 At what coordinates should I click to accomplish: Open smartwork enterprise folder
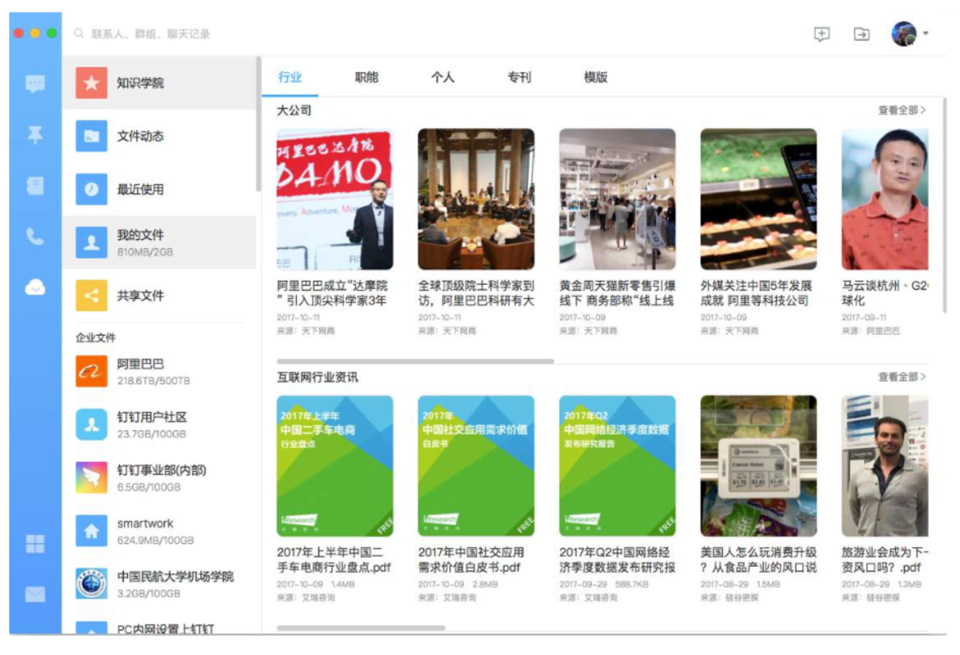[159, 531]
